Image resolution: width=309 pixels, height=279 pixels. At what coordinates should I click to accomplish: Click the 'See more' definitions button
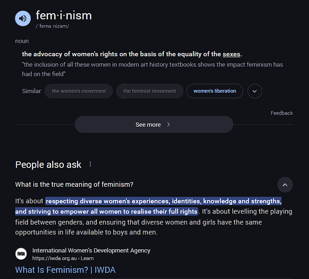point(154,124)
